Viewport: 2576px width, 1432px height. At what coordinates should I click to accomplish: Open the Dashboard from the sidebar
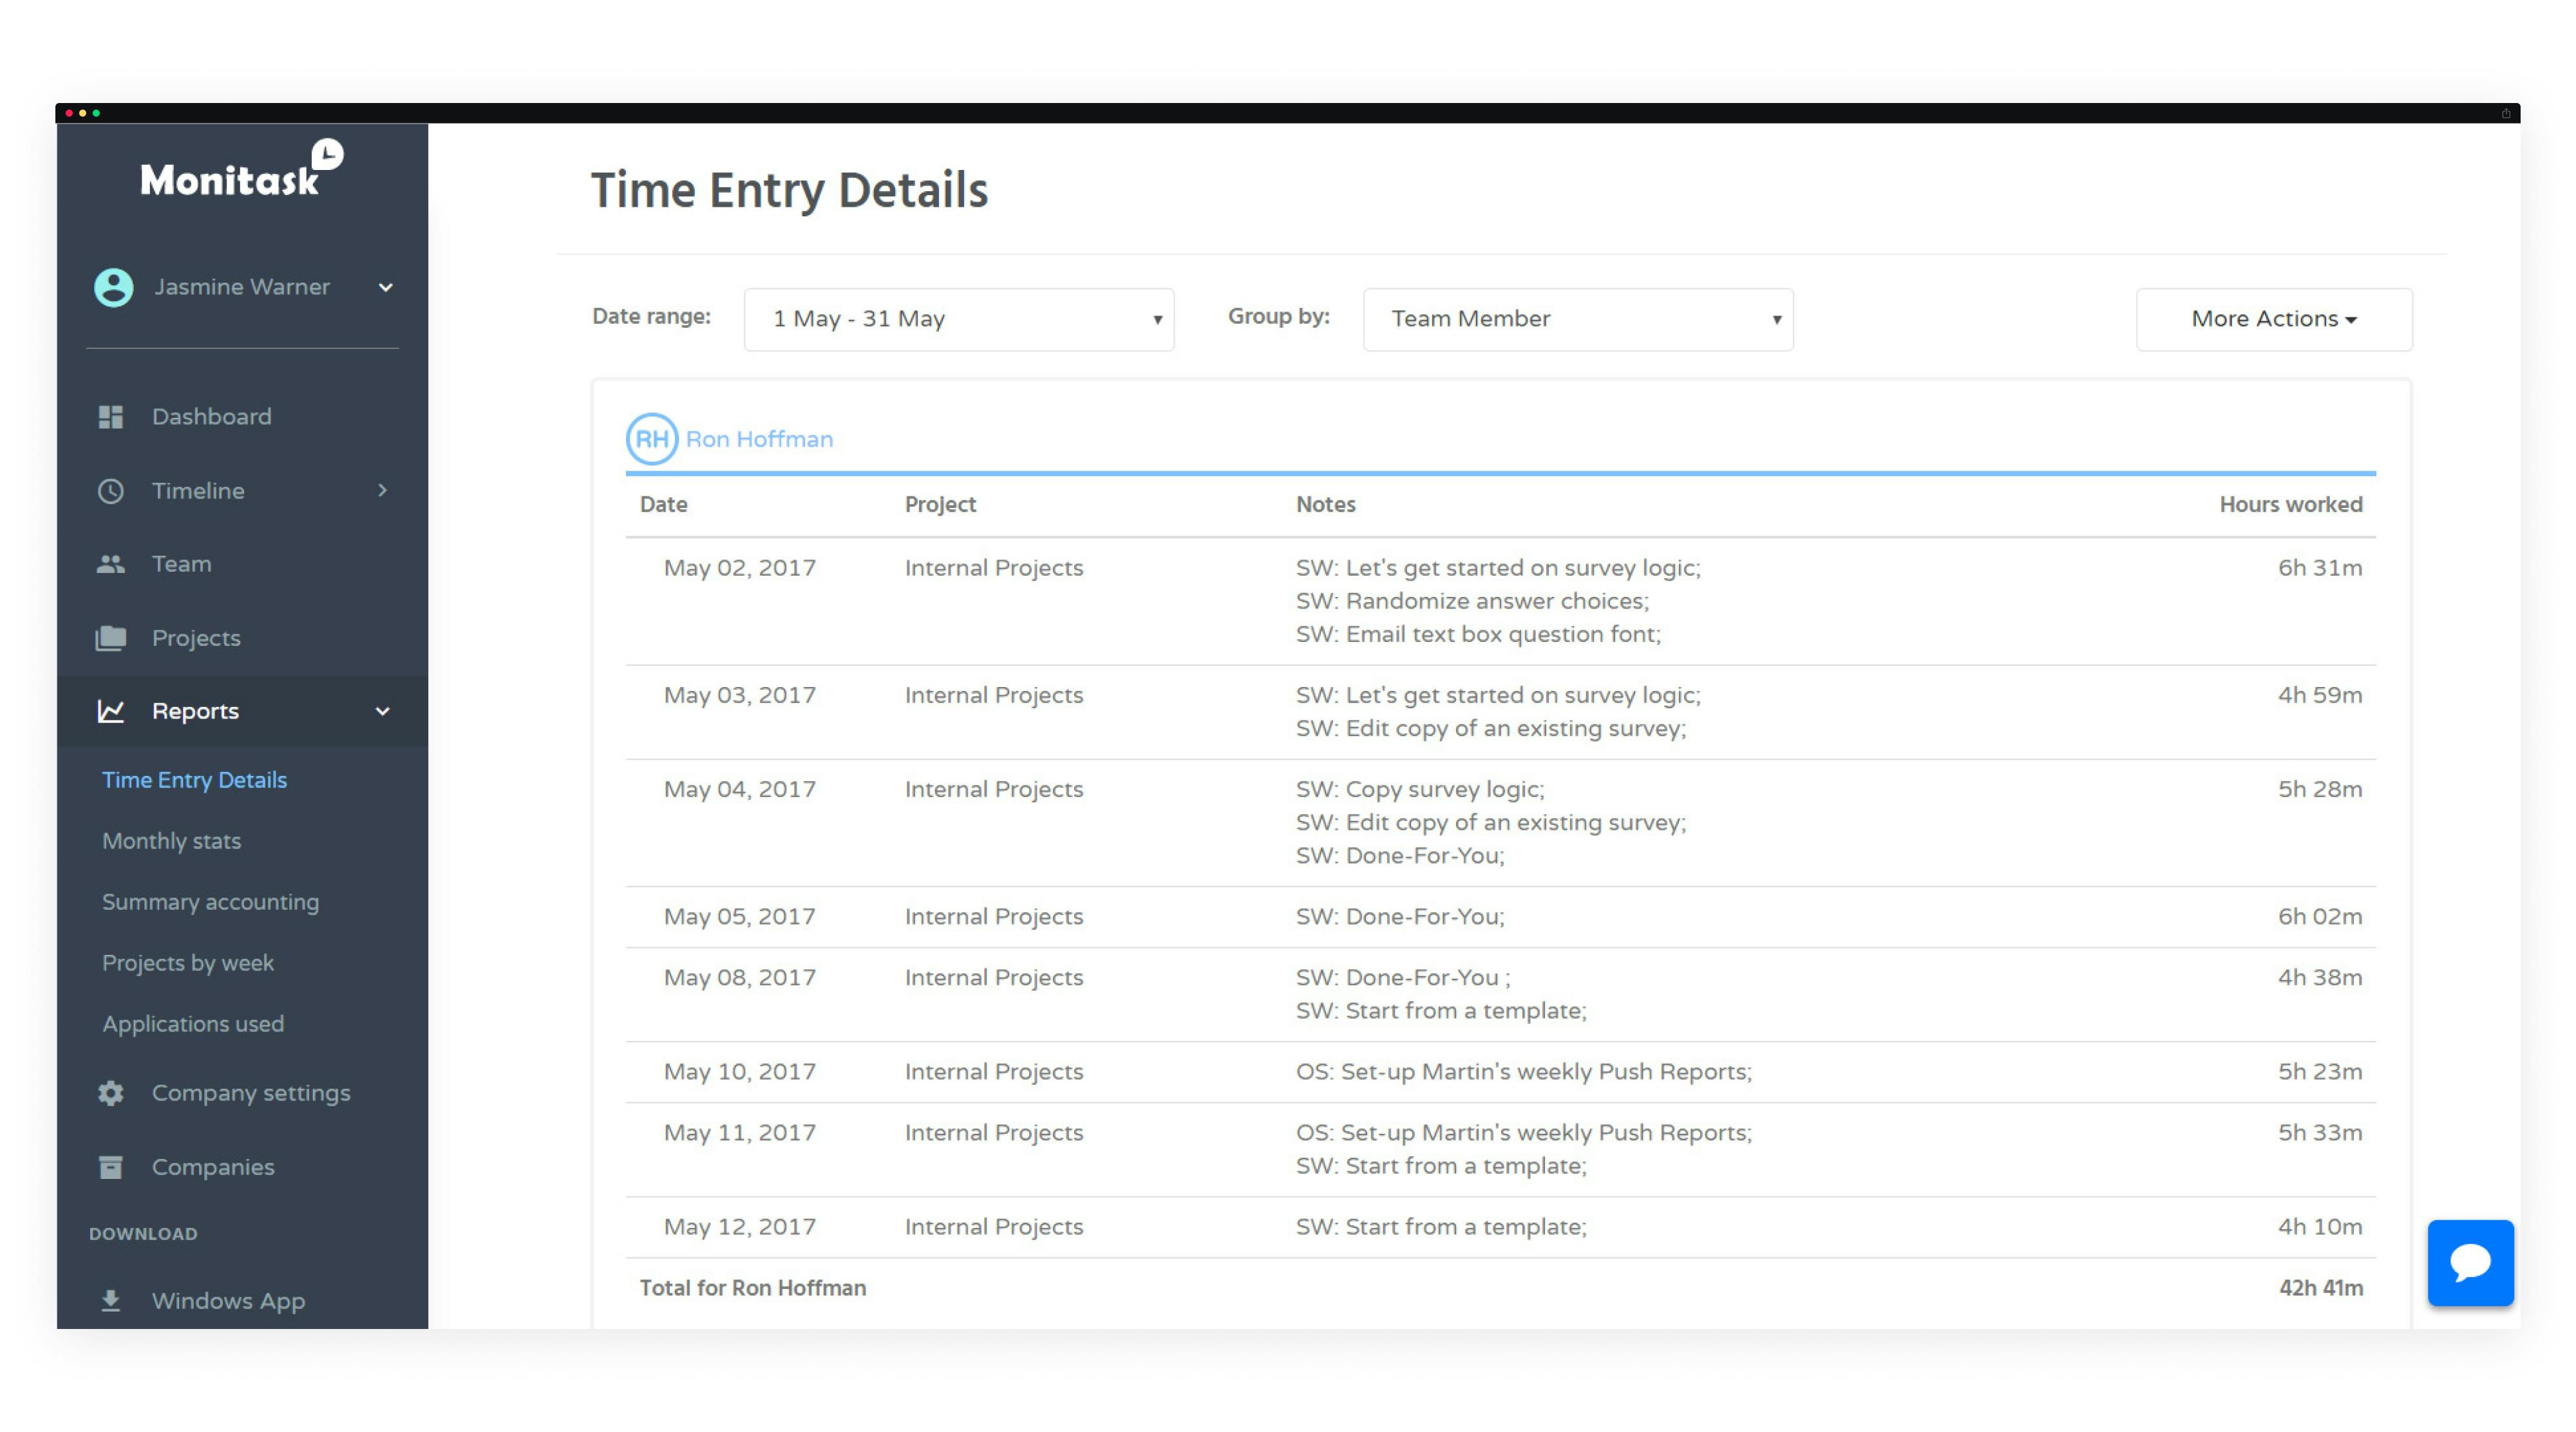pyautogui.click(x=211, y=416)
